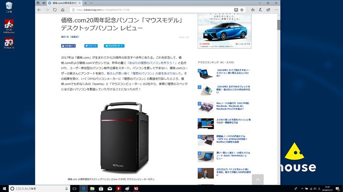This screenshot has width=343, height=192.
Task: Click the Facebook いいね button
Action: (68, 46)
